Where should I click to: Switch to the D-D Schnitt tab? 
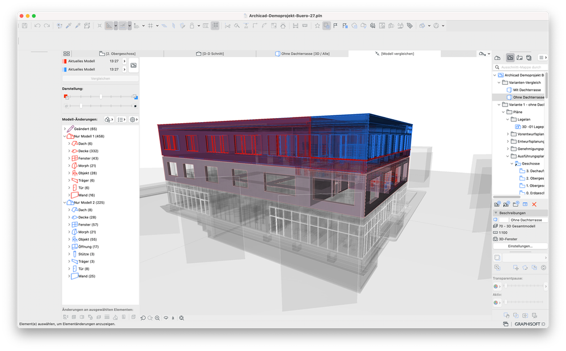(x=210, y=54)
